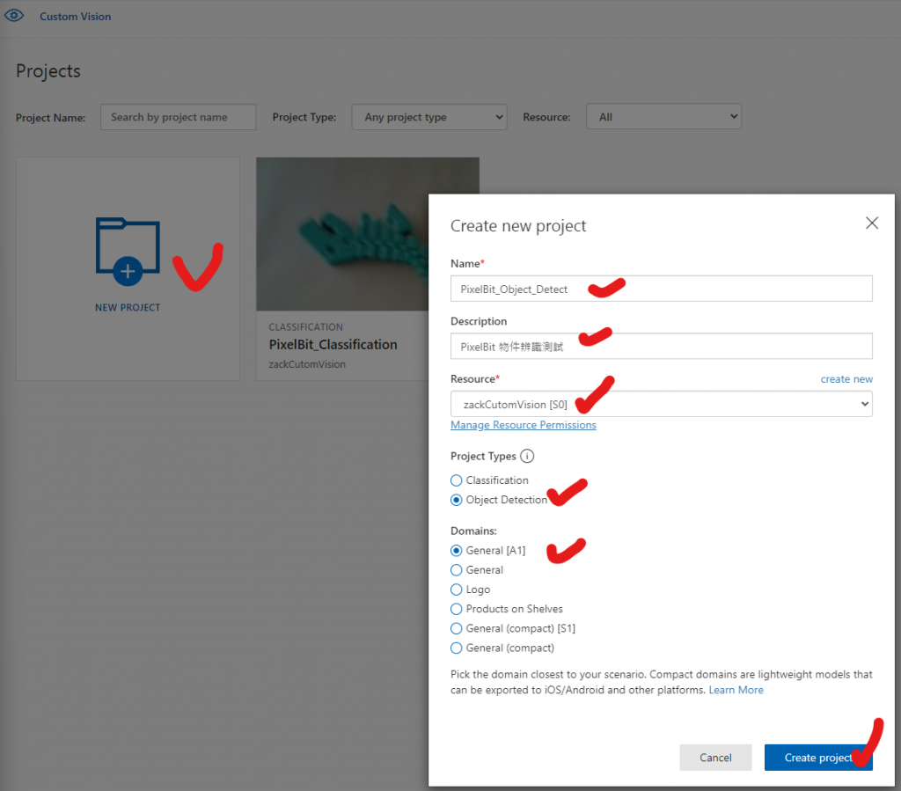Click the Custom Vision eye logo
This screenshot has height=791, width=901.
tap(14, 16)
